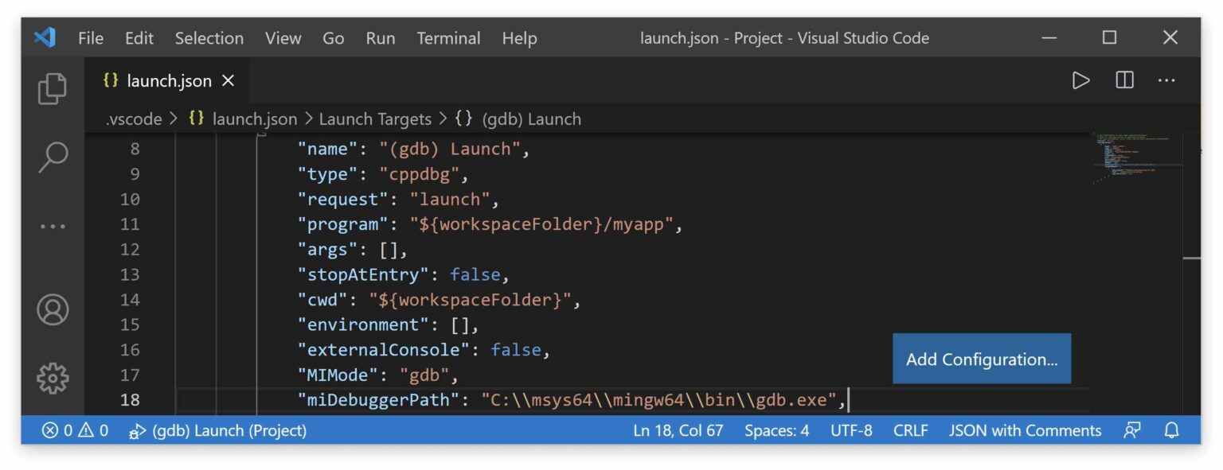
Task: Click CRLF to switch line endings
Action: pyautogui.click(x=909, y=430)
